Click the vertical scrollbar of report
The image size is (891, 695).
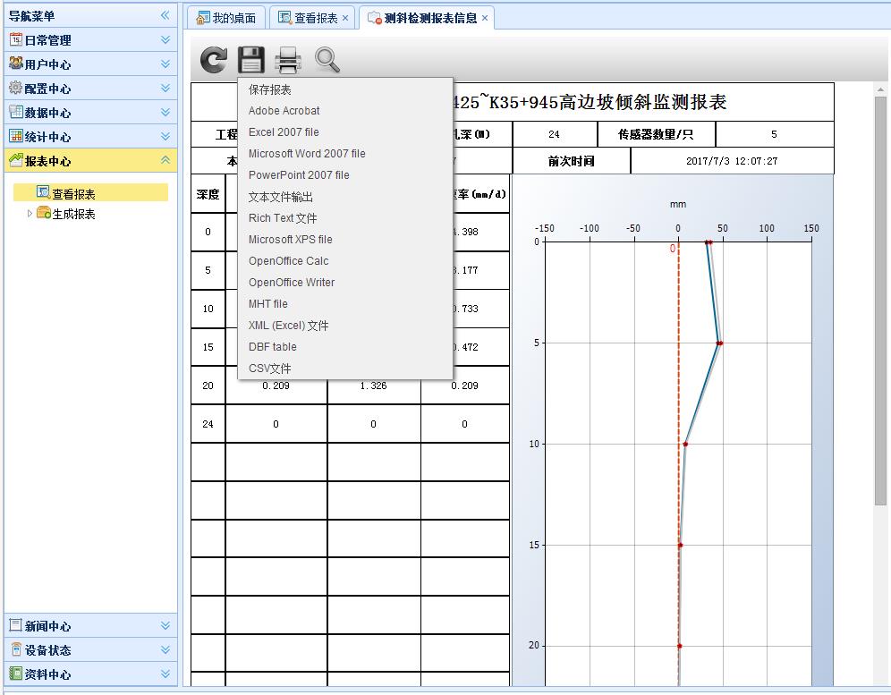tap(880, 295)
